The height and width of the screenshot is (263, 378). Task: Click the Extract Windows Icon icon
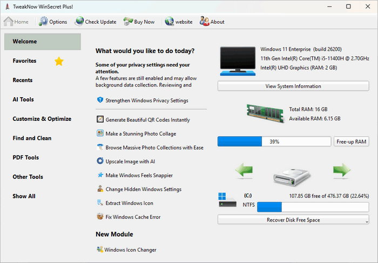coord(100,203)
